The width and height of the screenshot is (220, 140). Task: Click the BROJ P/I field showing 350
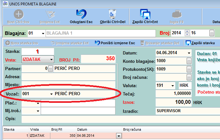[x=98, y=59]
